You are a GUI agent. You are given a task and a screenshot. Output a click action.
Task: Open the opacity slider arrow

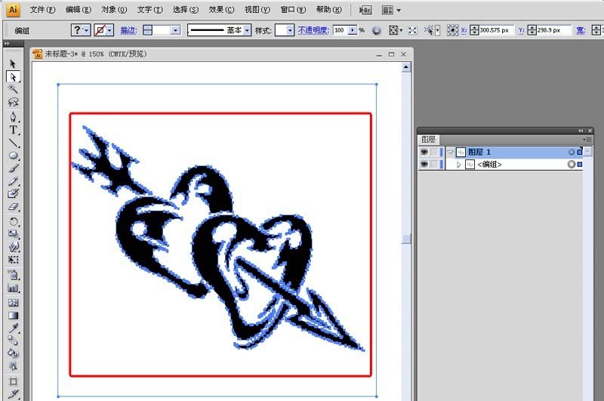tap(352, 30)
